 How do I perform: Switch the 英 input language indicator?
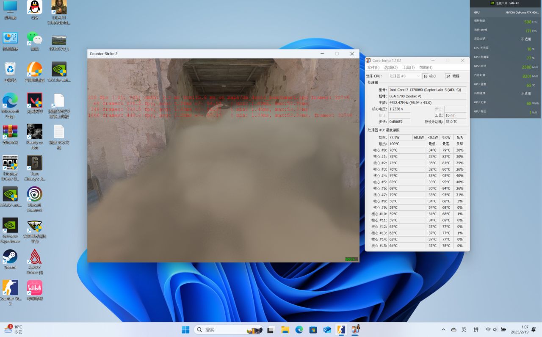[x=464, y=329]
